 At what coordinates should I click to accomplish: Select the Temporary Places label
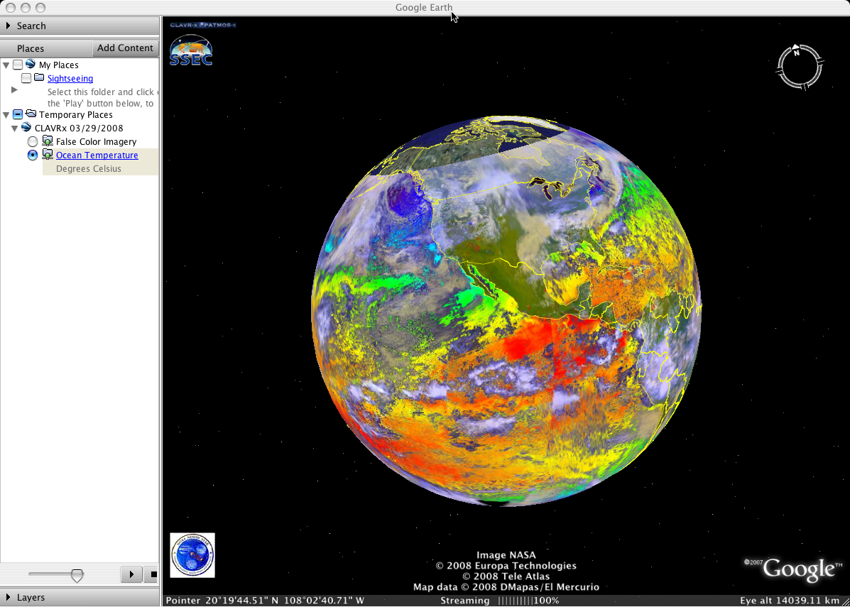pos(76,115)
